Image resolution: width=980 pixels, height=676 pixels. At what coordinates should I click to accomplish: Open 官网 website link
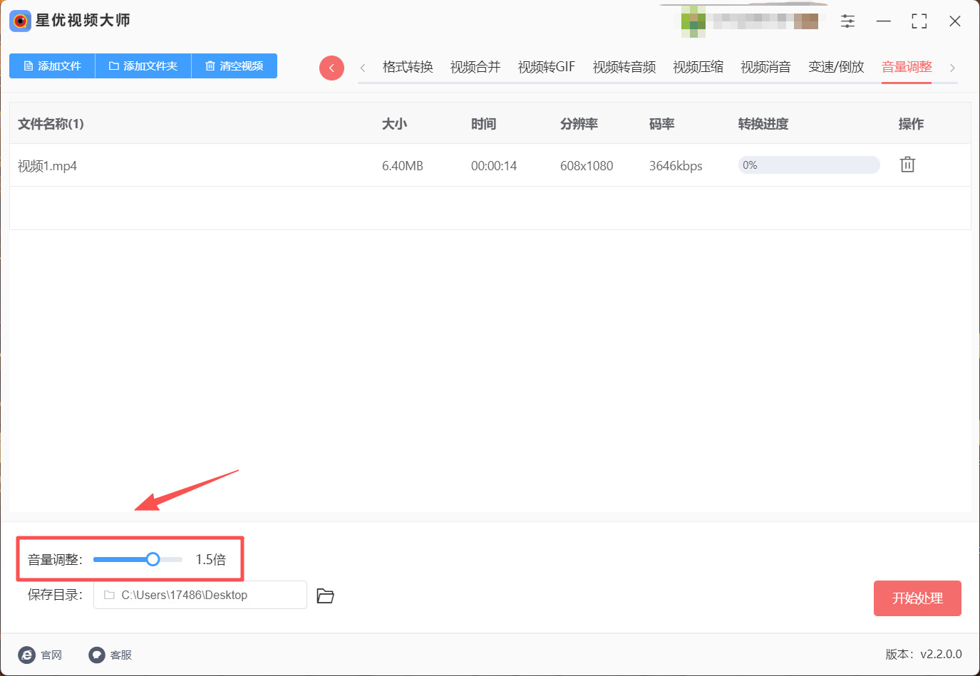41,655
